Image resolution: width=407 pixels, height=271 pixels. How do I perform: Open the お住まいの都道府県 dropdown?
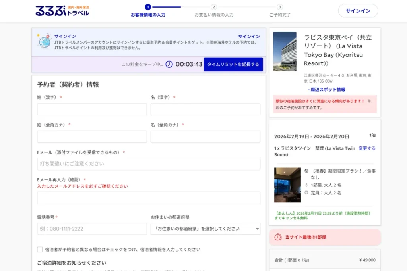pos(205,229)
